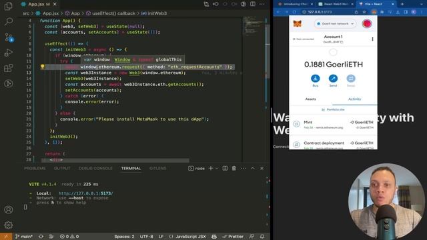
Task: Open MetaMask account options three-dot menu
Action: (x=372, y=39)
